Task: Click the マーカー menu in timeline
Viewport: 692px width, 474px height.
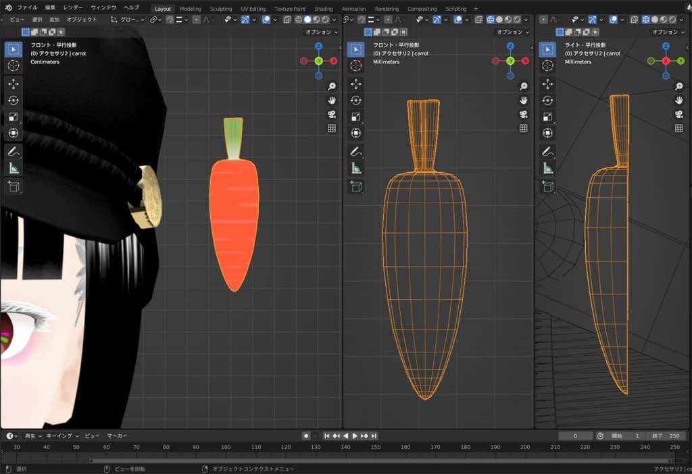Action: click(117, 436)
